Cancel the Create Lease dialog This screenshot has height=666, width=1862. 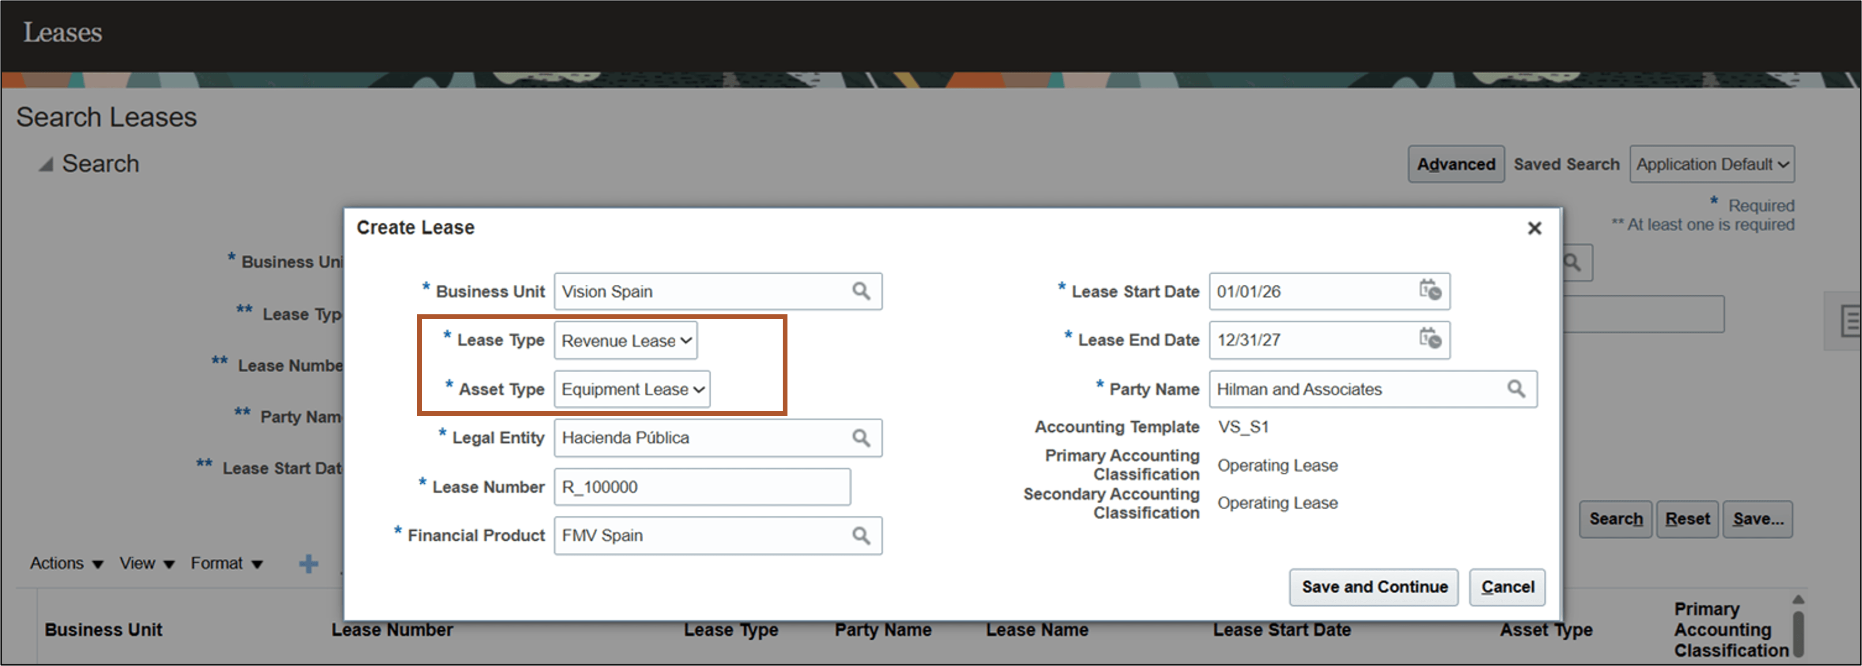[1507, 587]
